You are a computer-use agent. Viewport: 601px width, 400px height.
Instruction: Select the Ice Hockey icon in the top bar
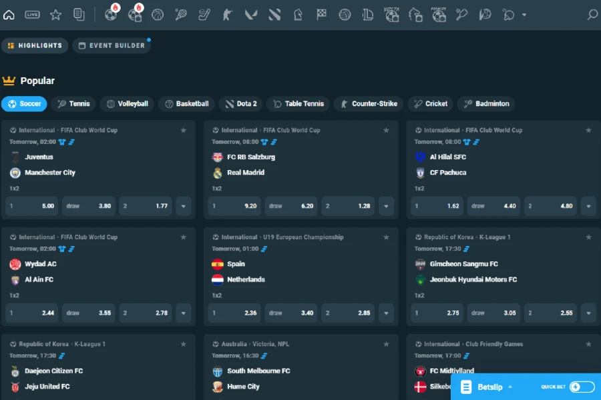tap(204, 15)
